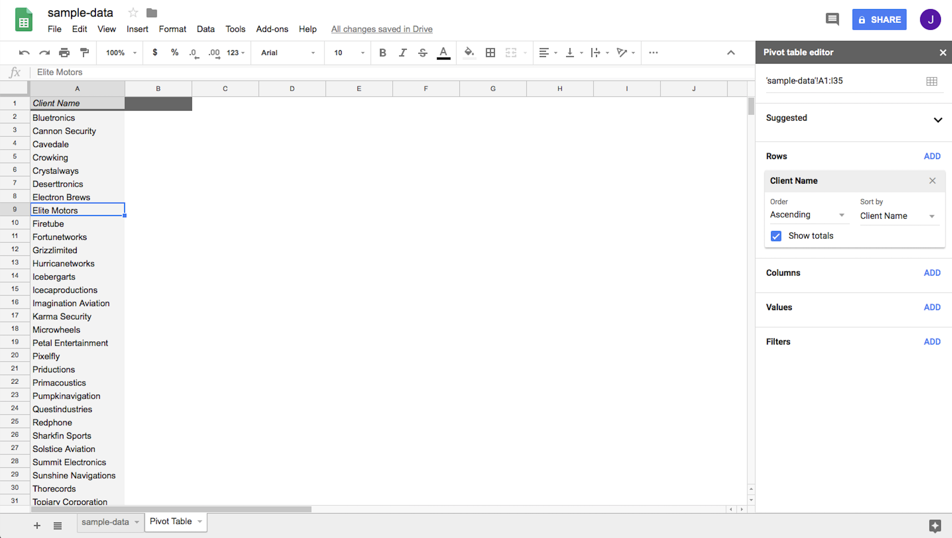This screenshot has width=952, height=538.
Task: Decrease decimal places icon
Action: (x=194, y=53)
